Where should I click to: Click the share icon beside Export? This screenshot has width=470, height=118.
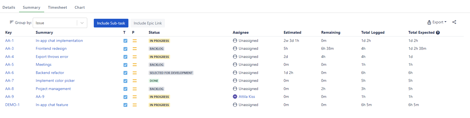click(x=454, y=22)
